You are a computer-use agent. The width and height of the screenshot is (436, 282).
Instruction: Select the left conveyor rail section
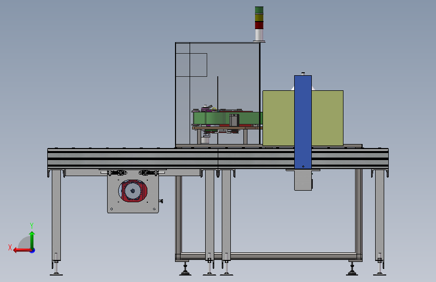pos(133,159)
